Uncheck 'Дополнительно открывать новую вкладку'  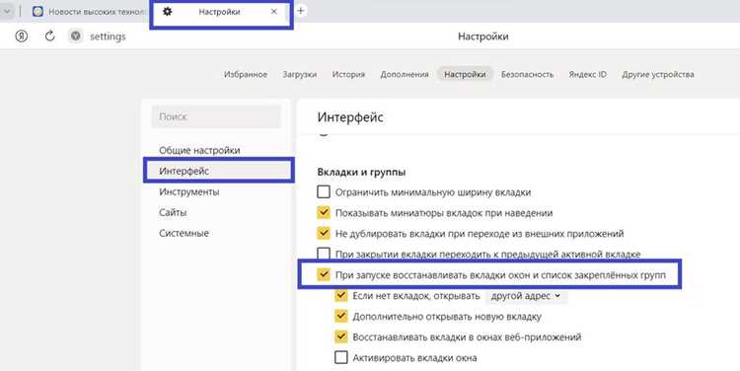click(x=341, y=316)
